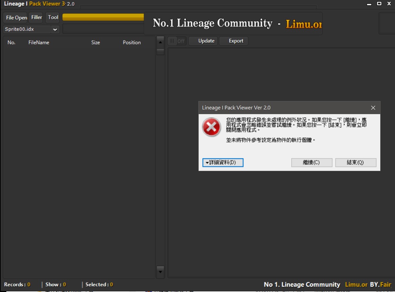Open the Tool menu
Viewport: 395px width, 292px height.
(53, 17)
